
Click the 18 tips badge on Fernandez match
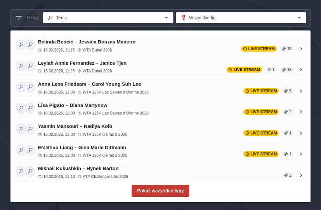[287, 70]
